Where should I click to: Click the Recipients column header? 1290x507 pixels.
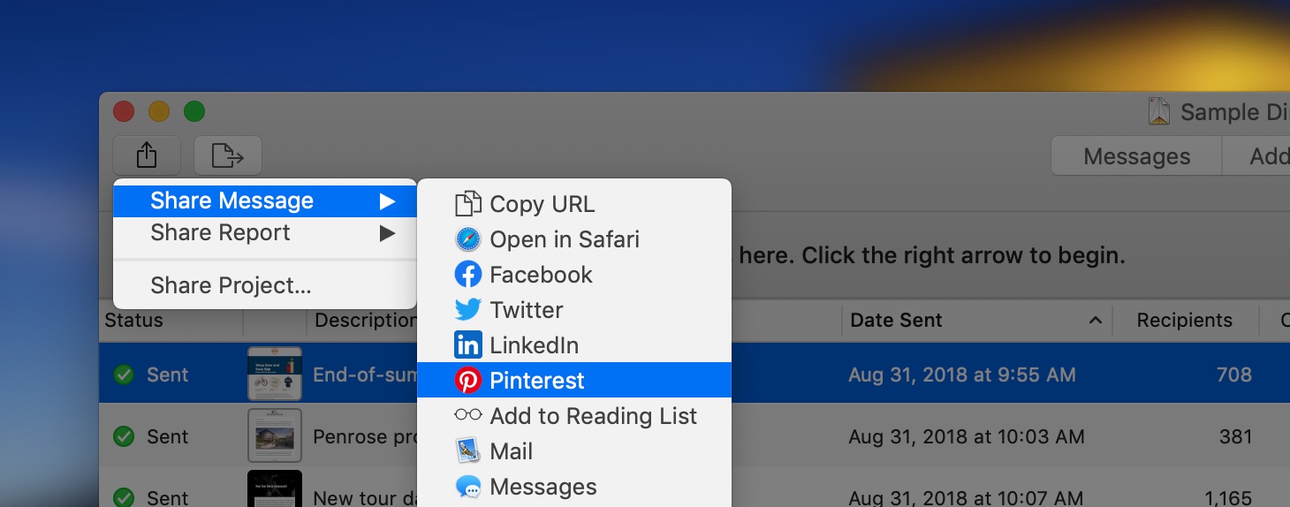[1185, 321]
